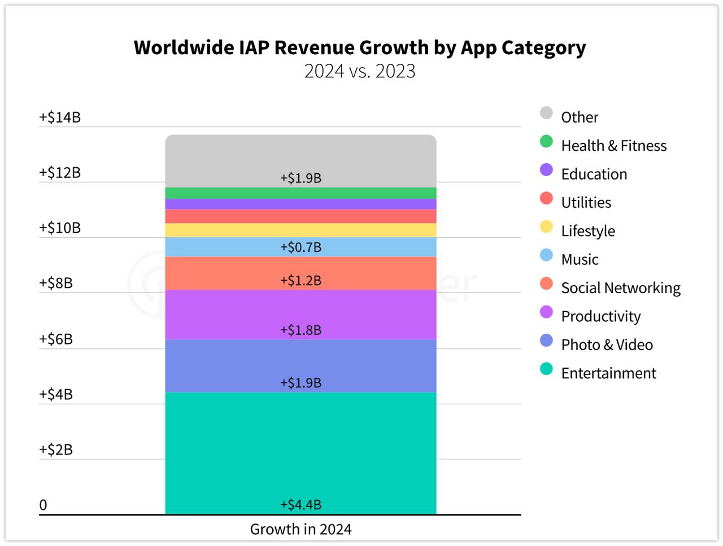
Task: Click the Social Networking legend text
Action: (620, 288)
